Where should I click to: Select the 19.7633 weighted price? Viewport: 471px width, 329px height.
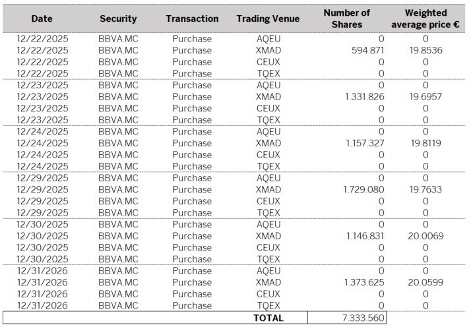click(x=425, y=190)
